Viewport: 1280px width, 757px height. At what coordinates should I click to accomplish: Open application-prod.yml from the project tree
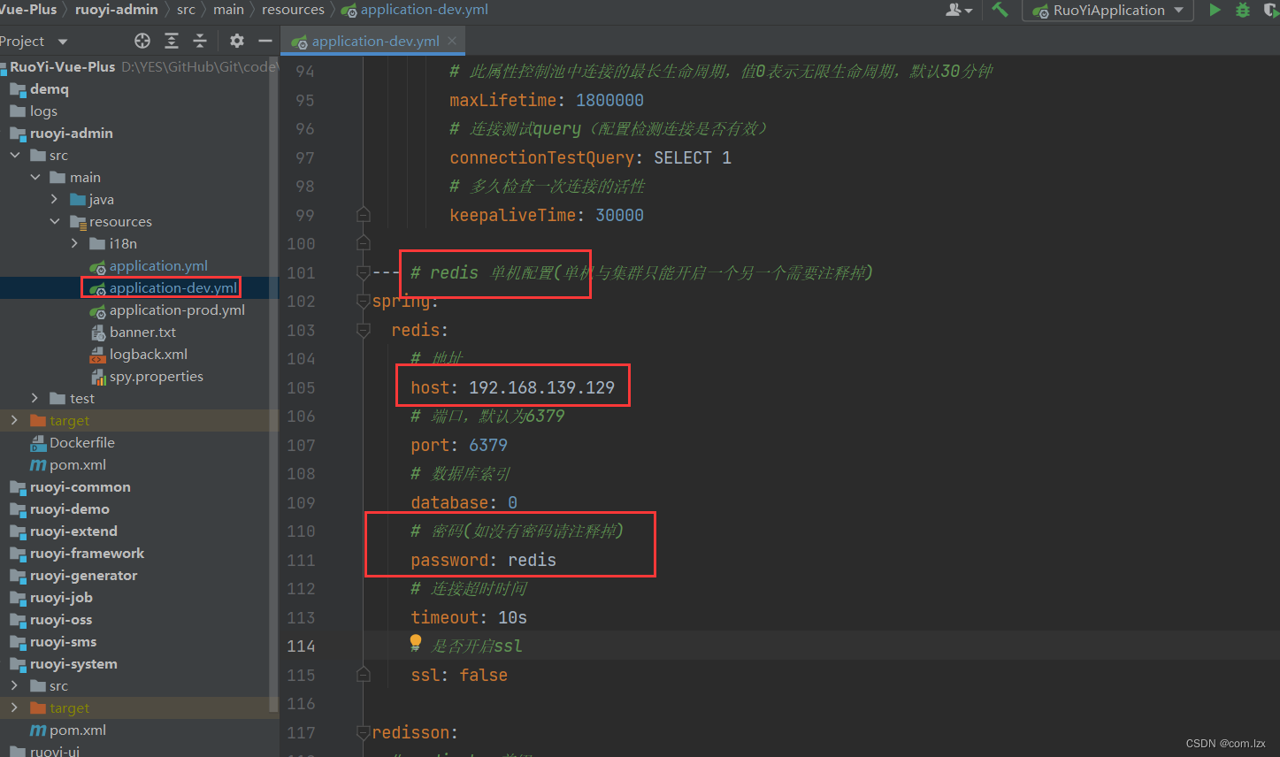176,310
